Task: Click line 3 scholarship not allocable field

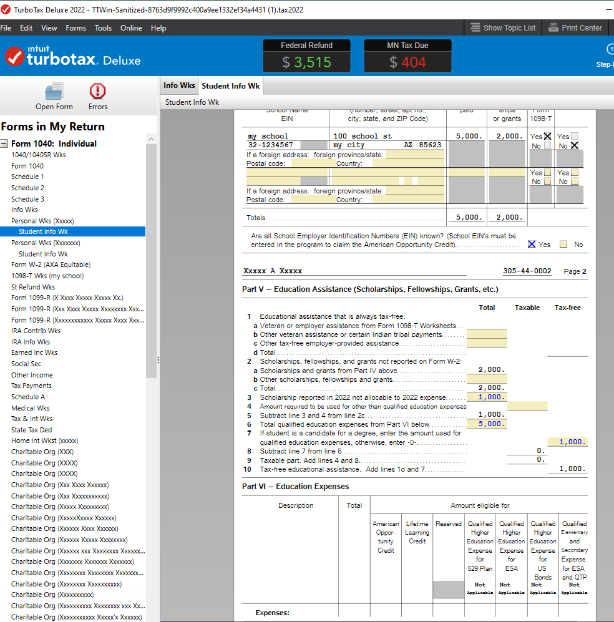Action: tap(487, 397)
